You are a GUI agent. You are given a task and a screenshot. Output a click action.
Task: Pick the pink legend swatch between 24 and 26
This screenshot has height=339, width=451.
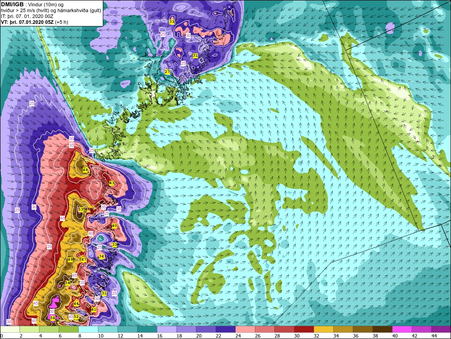click(245, 329)
